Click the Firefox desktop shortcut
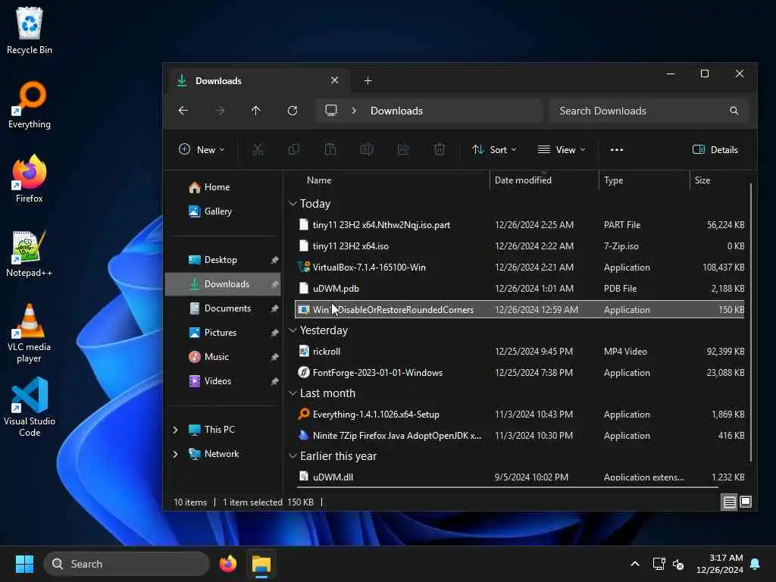 [30, 179]
